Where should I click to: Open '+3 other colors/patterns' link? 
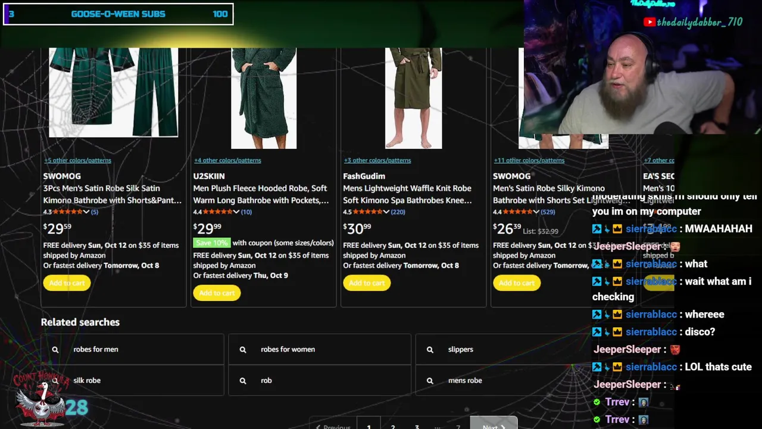377,160
